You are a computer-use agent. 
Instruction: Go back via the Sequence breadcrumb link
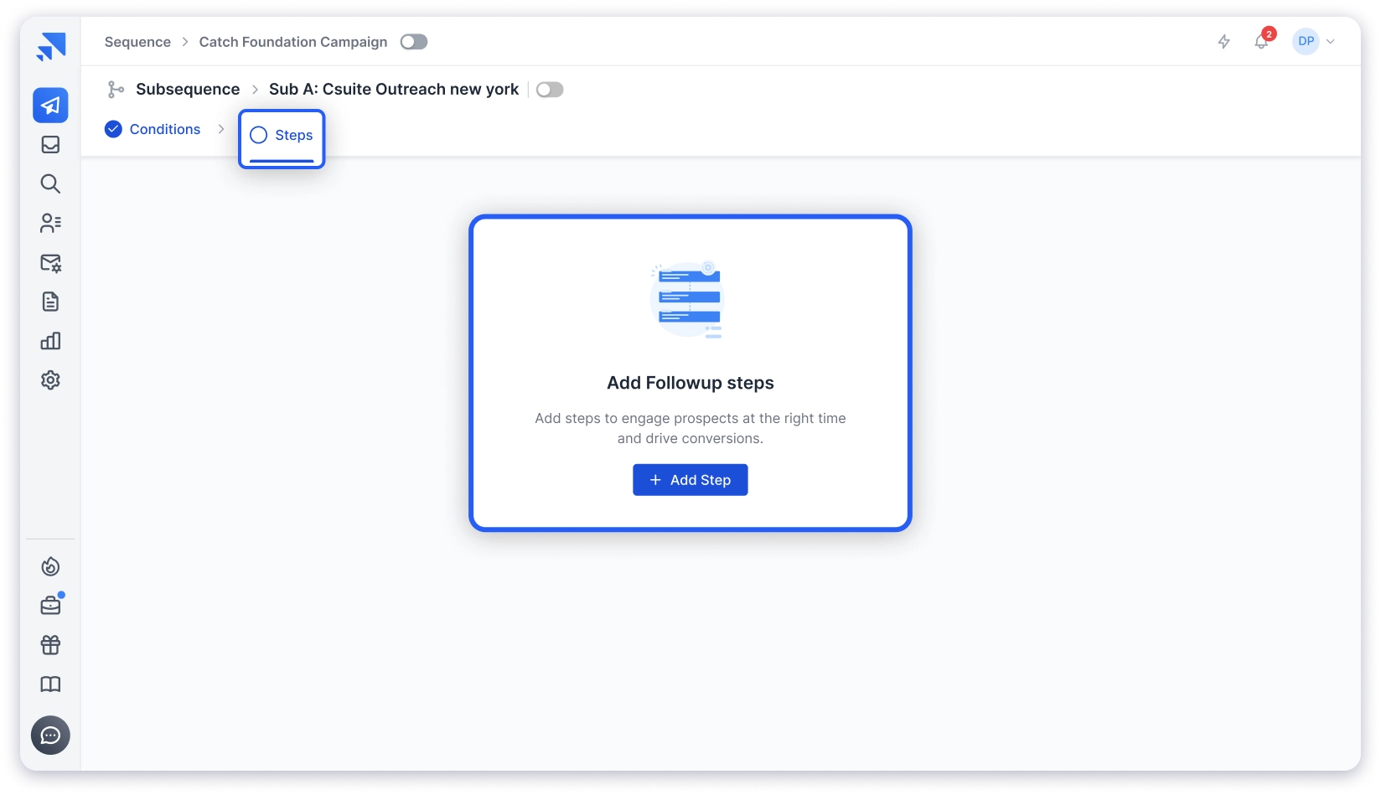137,41
